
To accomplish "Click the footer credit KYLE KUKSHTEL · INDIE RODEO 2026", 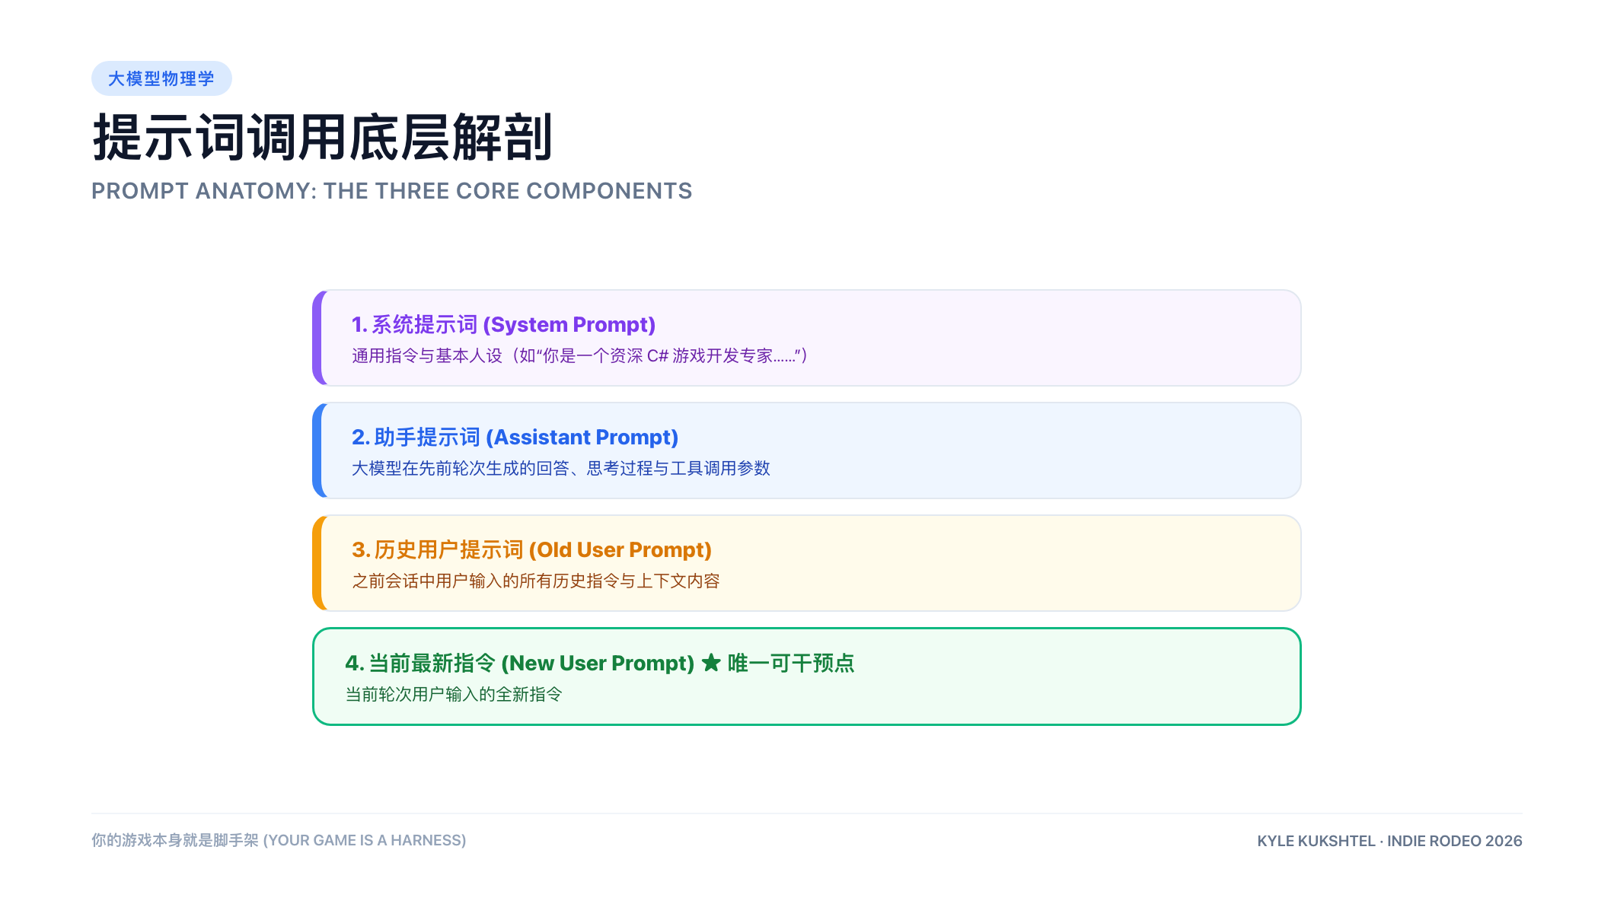I will point(1389,841).
